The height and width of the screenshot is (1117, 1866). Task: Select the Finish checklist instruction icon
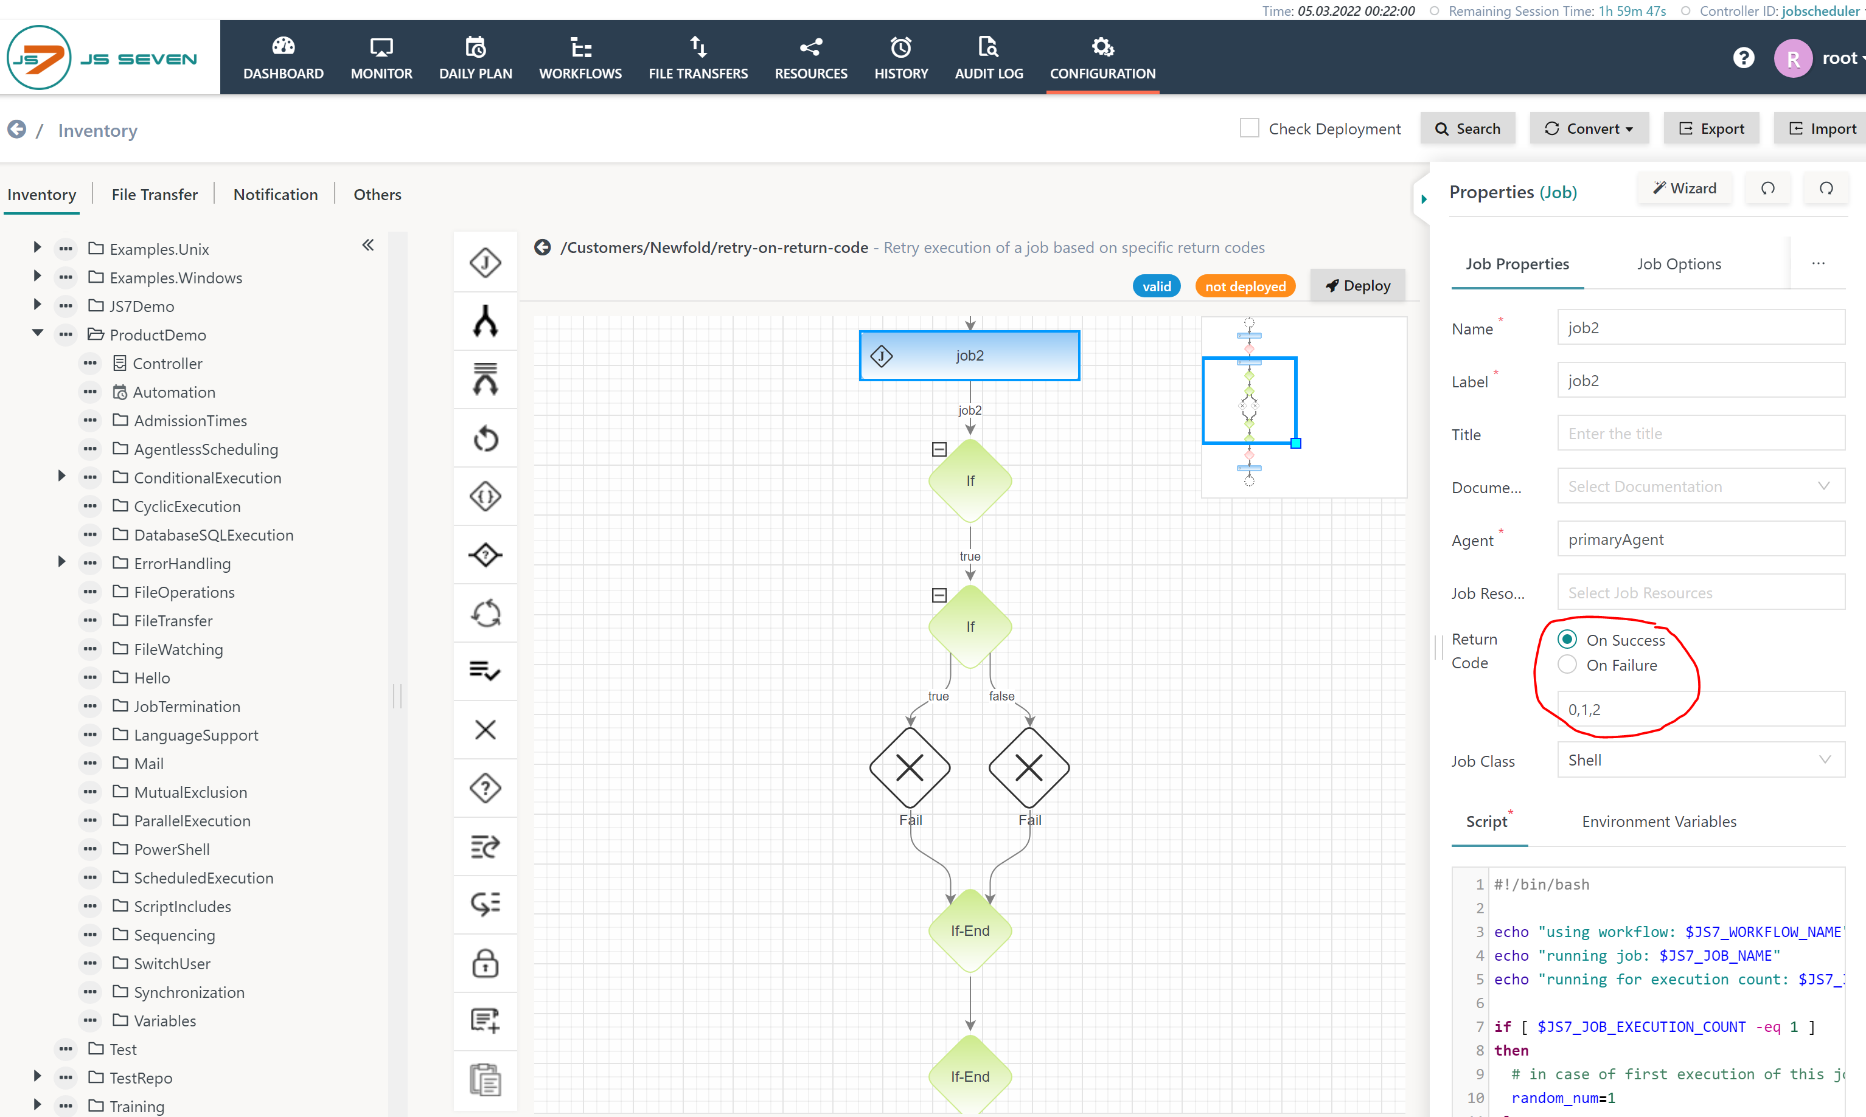point(485,670)
